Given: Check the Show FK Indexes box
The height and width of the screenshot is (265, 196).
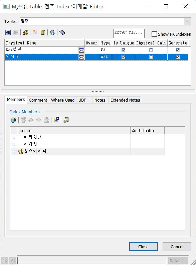Looking at the screenshot, I should click(x=154, y=34).
